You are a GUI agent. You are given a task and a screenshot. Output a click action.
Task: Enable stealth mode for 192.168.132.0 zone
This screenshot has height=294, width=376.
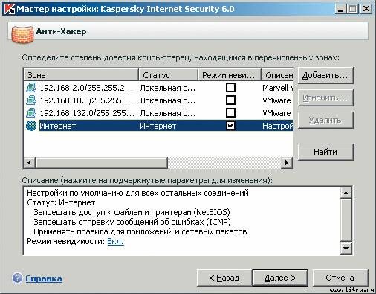coord(230,113)
